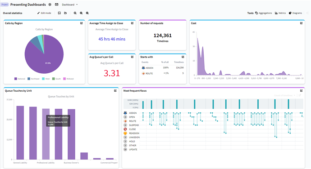
Task: Click the OTHER event icon
Action: click(x=125, y=145)
